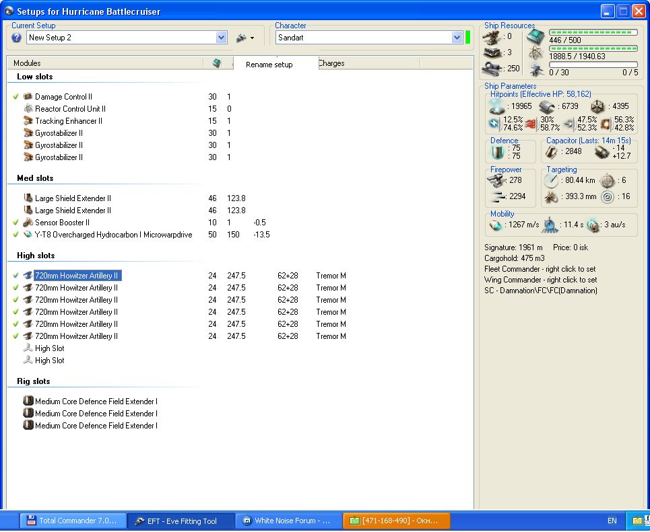The image size is (650, 532).
Task: Click the Reactor Control Unit II module icon
Action: tap(28, 108)
